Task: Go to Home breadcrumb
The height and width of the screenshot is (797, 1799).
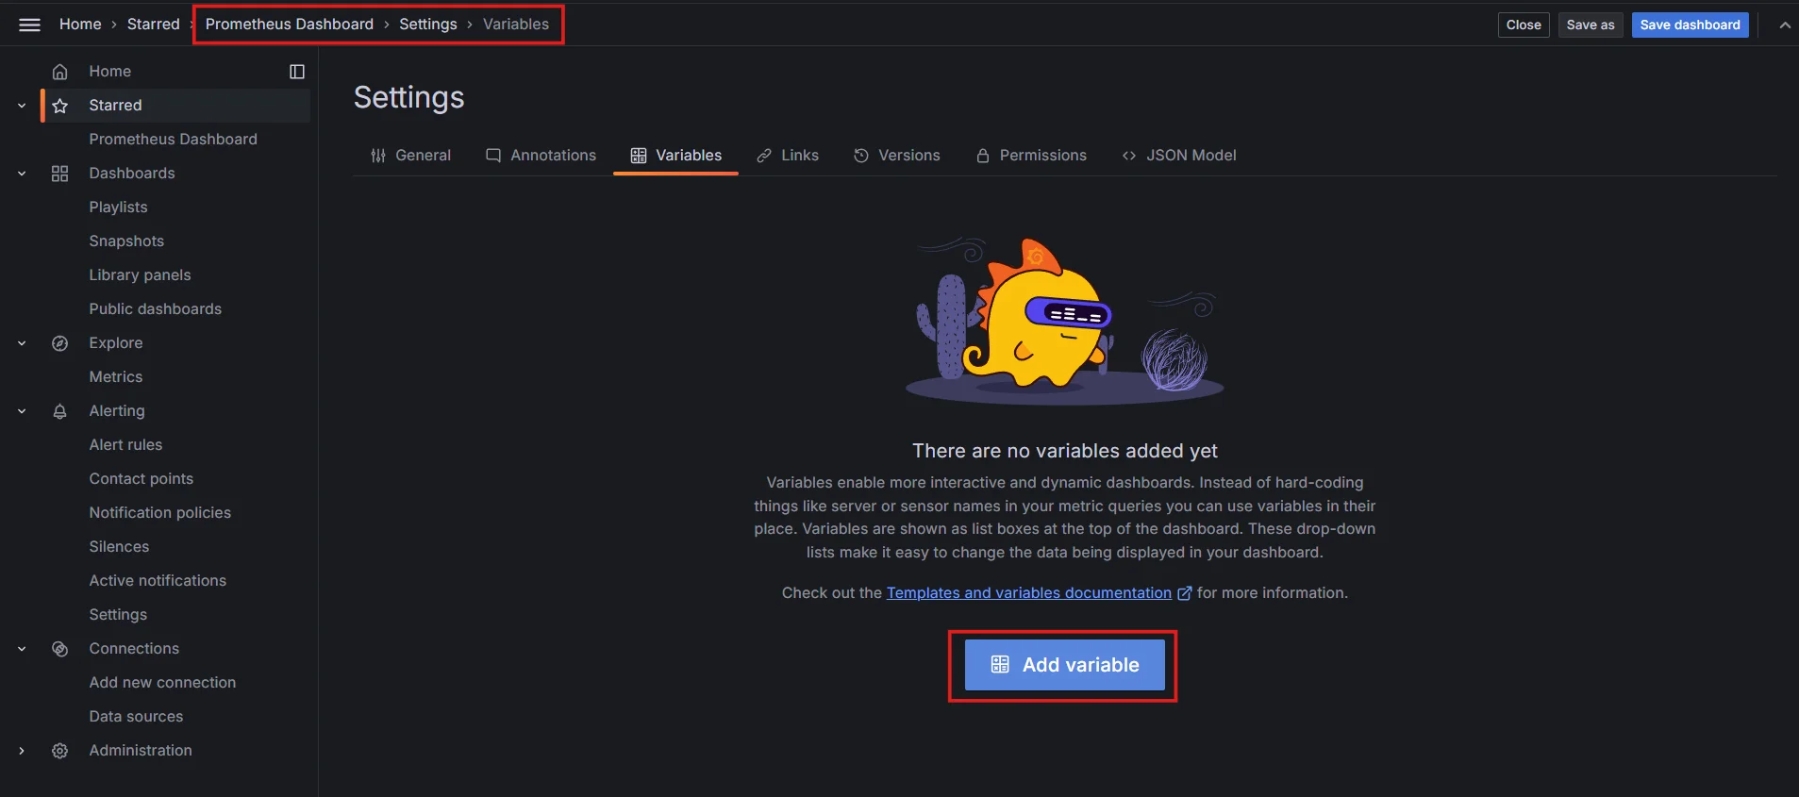Action: 80,25
